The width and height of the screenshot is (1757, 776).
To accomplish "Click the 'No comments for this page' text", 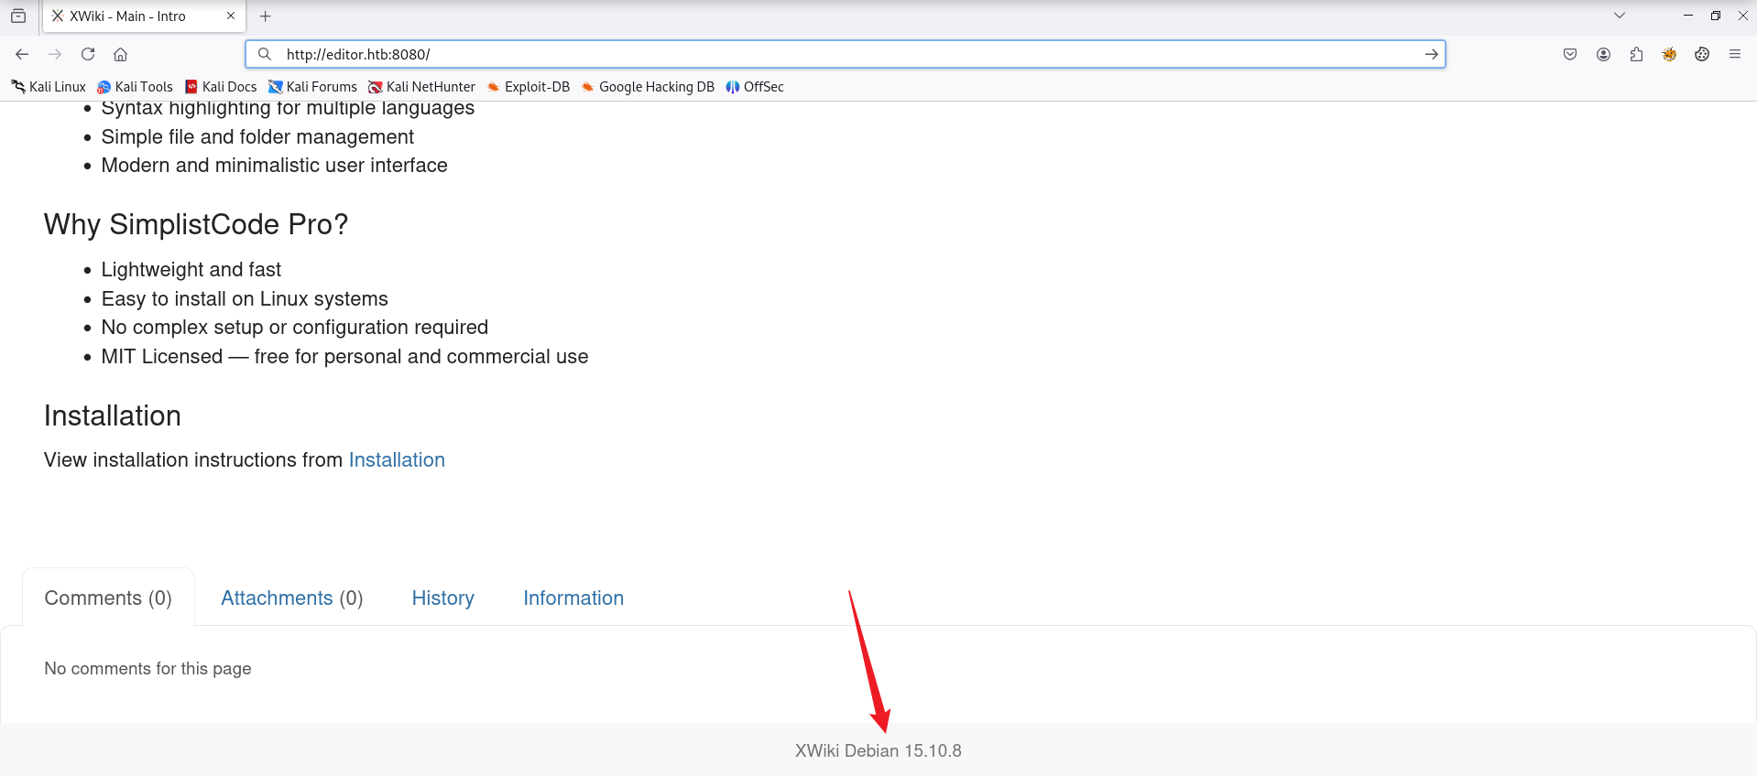I will 147,669.
